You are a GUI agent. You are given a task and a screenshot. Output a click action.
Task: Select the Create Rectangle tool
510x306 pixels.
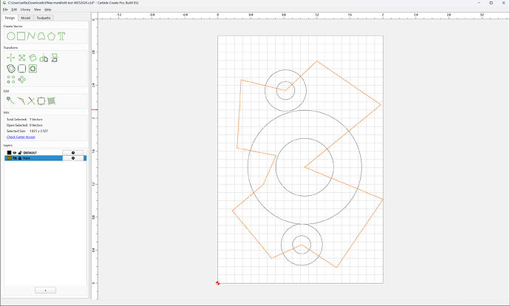coord(21,35)
